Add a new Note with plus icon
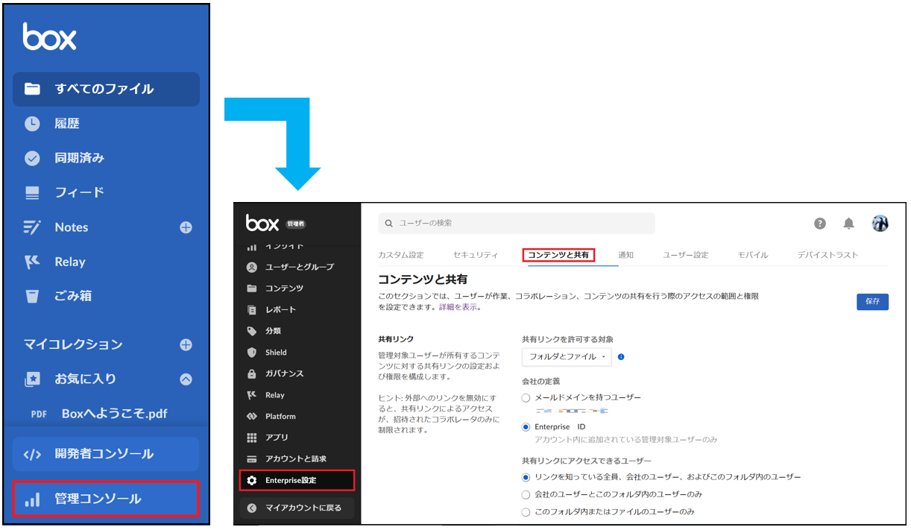 [186, 227]
